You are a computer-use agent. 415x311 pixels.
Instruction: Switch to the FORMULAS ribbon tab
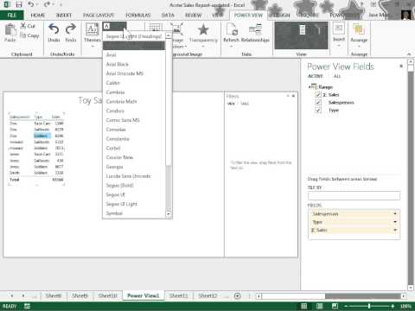point(138,16)
